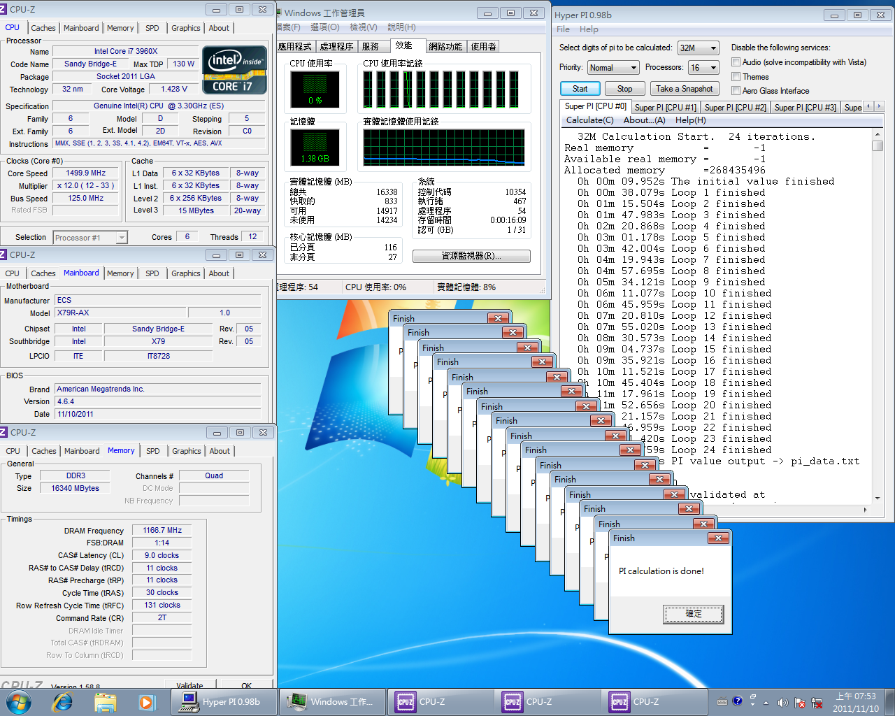Click Super PI output vertical scrollbar down arrow
The width and height of the screenshot is (895, 716).
pos(878,498)
